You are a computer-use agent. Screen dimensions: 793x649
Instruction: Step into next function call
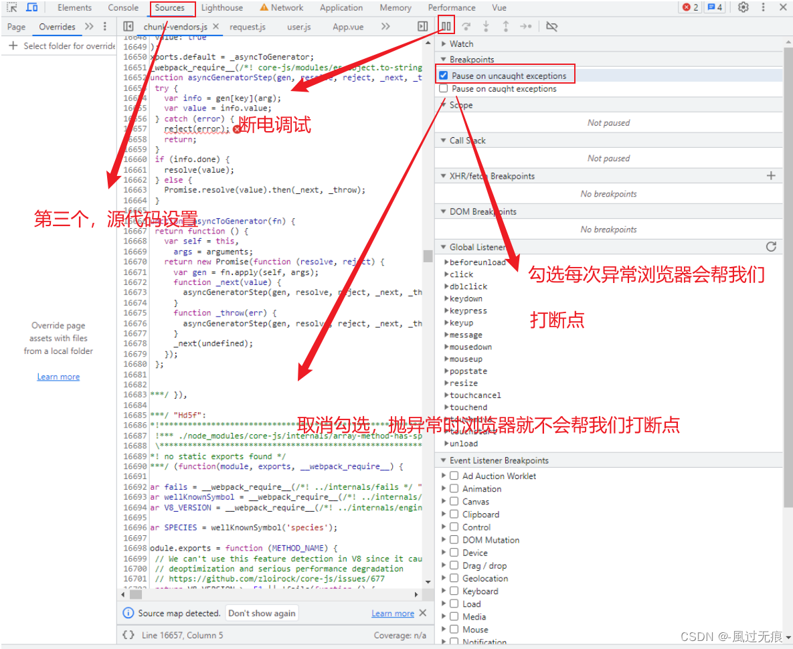486,26
